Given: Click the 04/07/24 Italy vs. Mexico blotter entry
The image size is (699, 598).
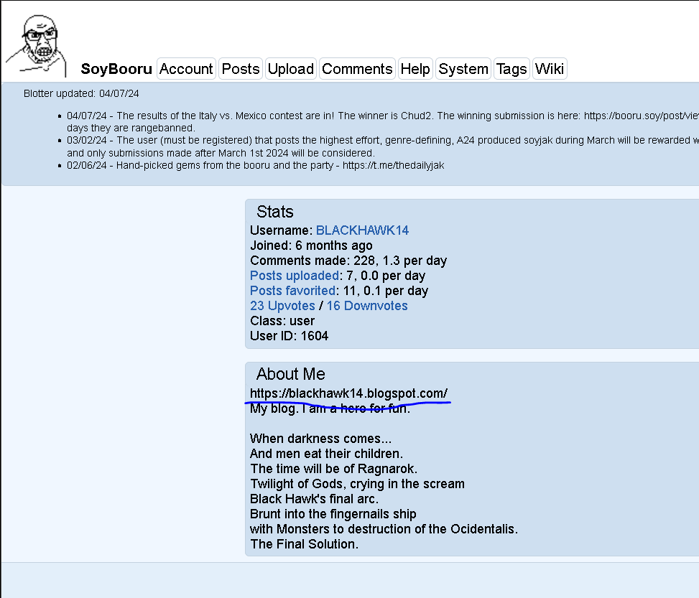Looking at the screenshot, I should [x=382, y=121].
